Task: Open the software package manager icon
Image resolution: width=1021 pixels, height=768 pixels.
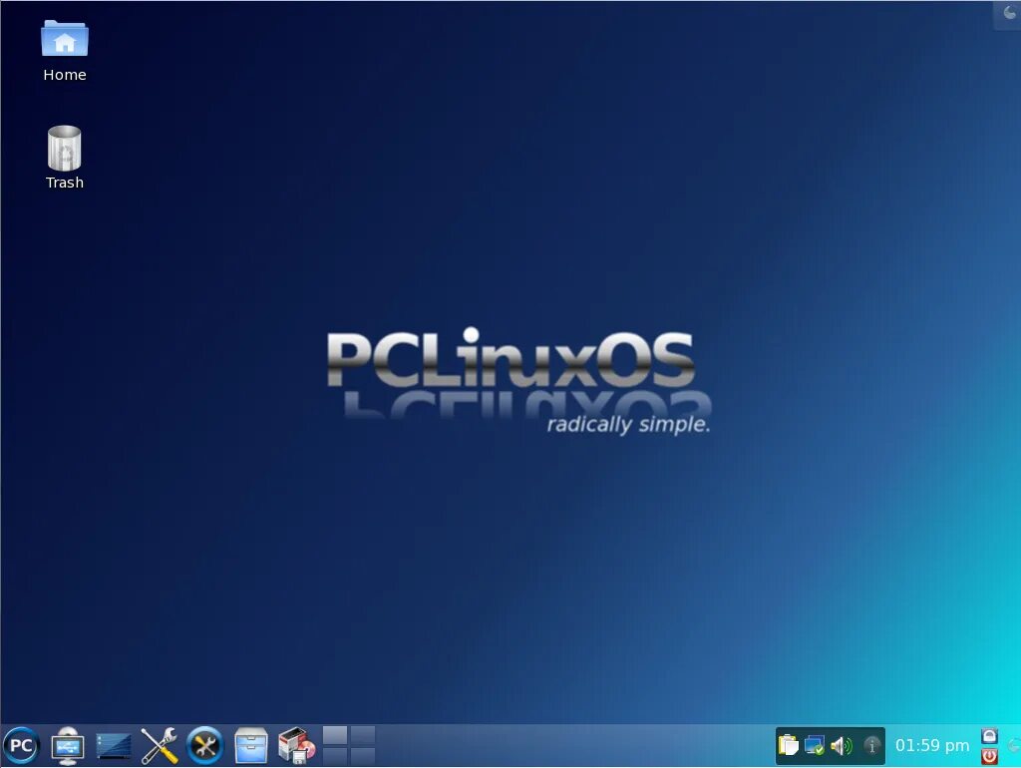Action: (x=296, y=745)
